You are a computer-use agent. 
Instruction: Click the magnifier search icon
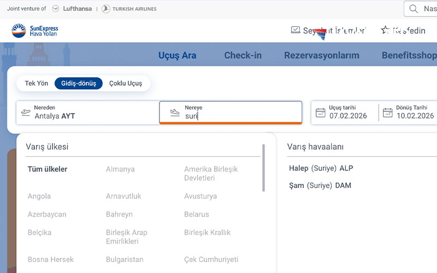tap(414, 9)
